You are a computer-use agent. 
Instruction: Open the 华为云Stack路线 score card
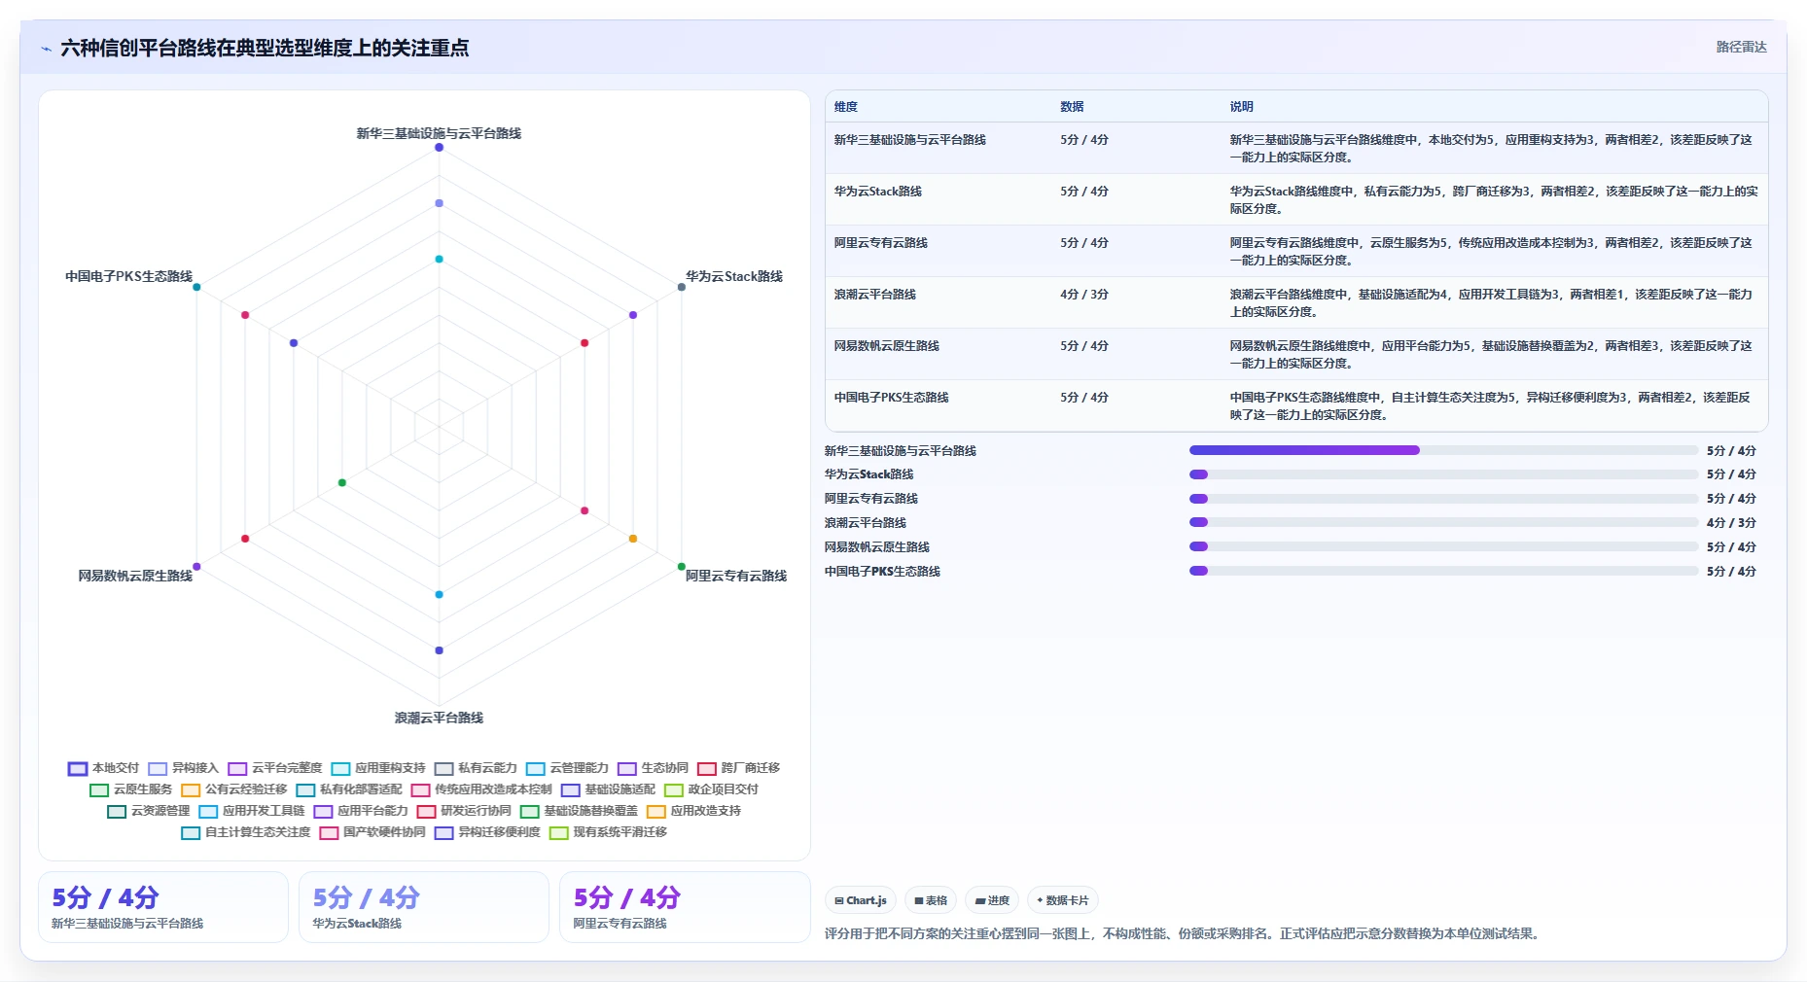[x=424, y=907]
